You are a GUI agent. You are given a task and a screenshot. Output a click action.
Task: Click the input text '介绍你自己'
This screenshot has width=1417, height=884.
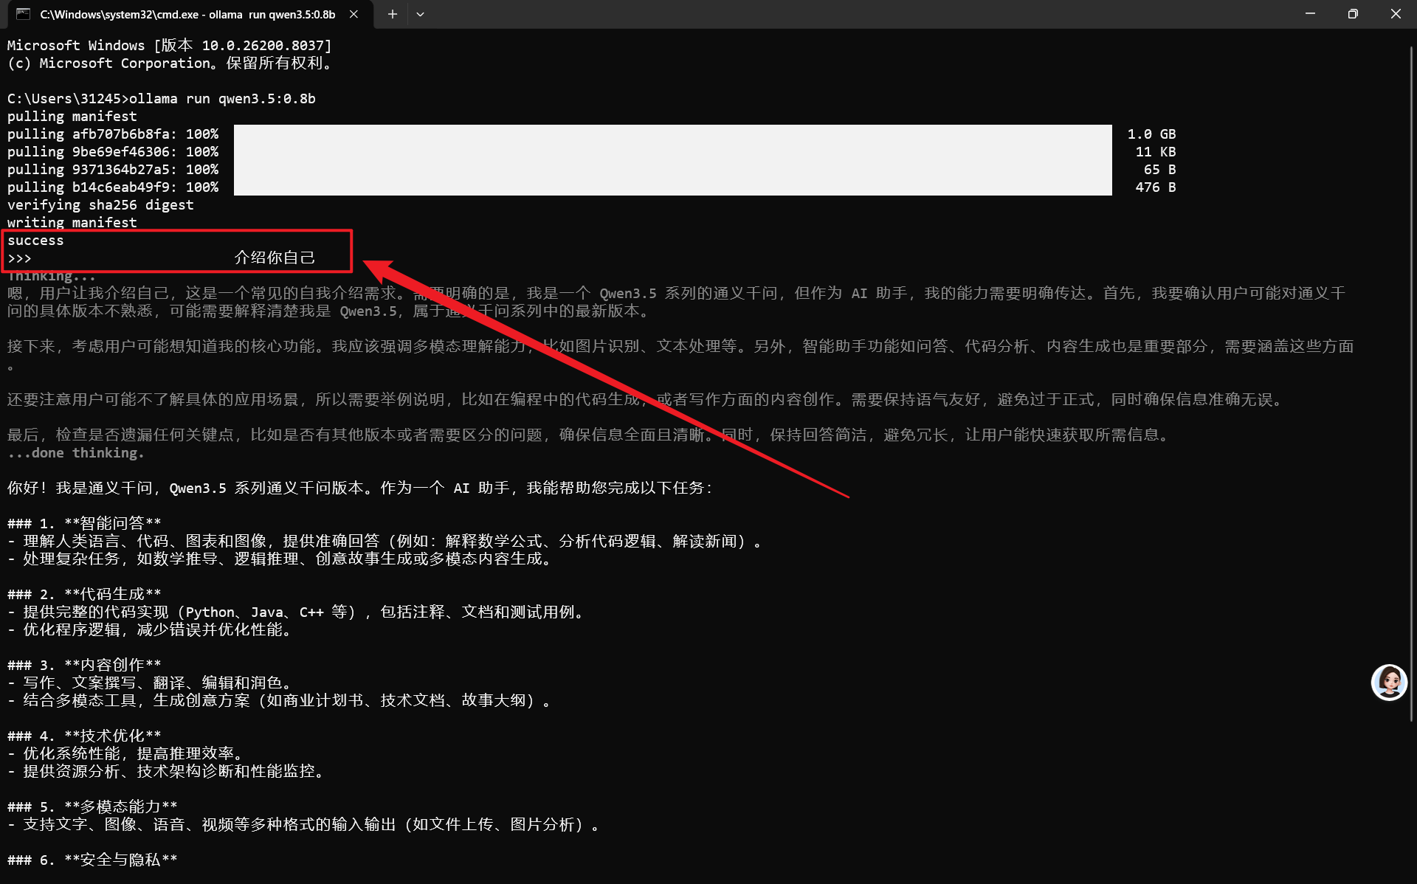pyautogui.click(x=275, y=258)
